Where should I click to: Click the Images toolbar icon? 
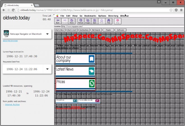tap(87, 21)
